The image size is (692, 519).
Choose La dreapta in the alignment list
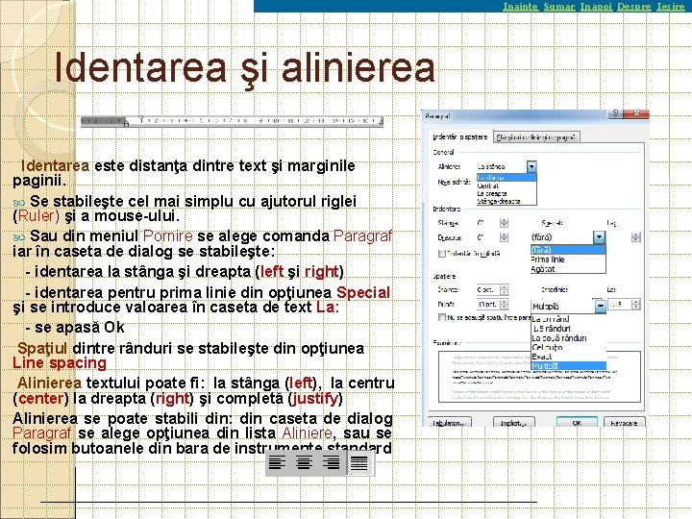pos(507,193)
